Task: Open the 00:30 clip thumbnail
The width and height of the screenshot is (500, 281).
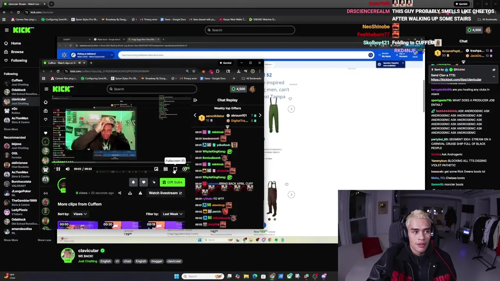Action: (121, 225)
